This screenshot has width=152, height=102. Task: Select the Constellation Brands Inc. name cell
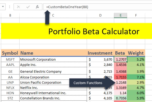tap(53, 98)
